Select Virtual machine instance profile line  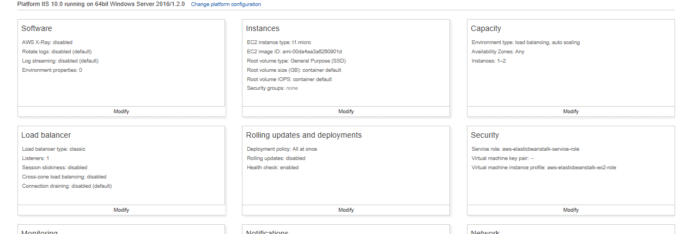pyautogui.click(x=544, y=168)
